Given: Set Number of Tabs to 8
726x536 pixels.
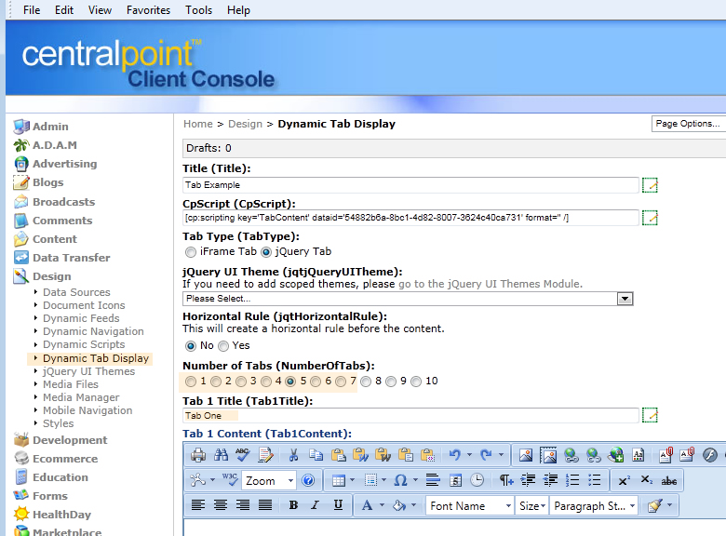Looking at the screenshot, I should coord(366,381).
